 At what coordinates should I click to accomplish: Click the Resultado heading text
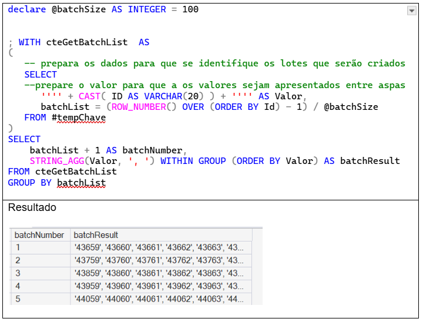tap(32, 208)
